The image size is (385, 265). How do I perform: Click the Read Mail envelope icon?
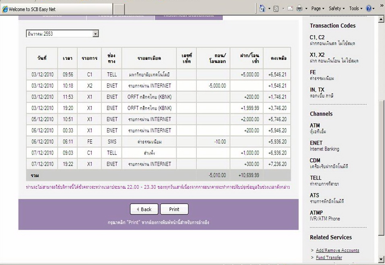pos(290,8)
